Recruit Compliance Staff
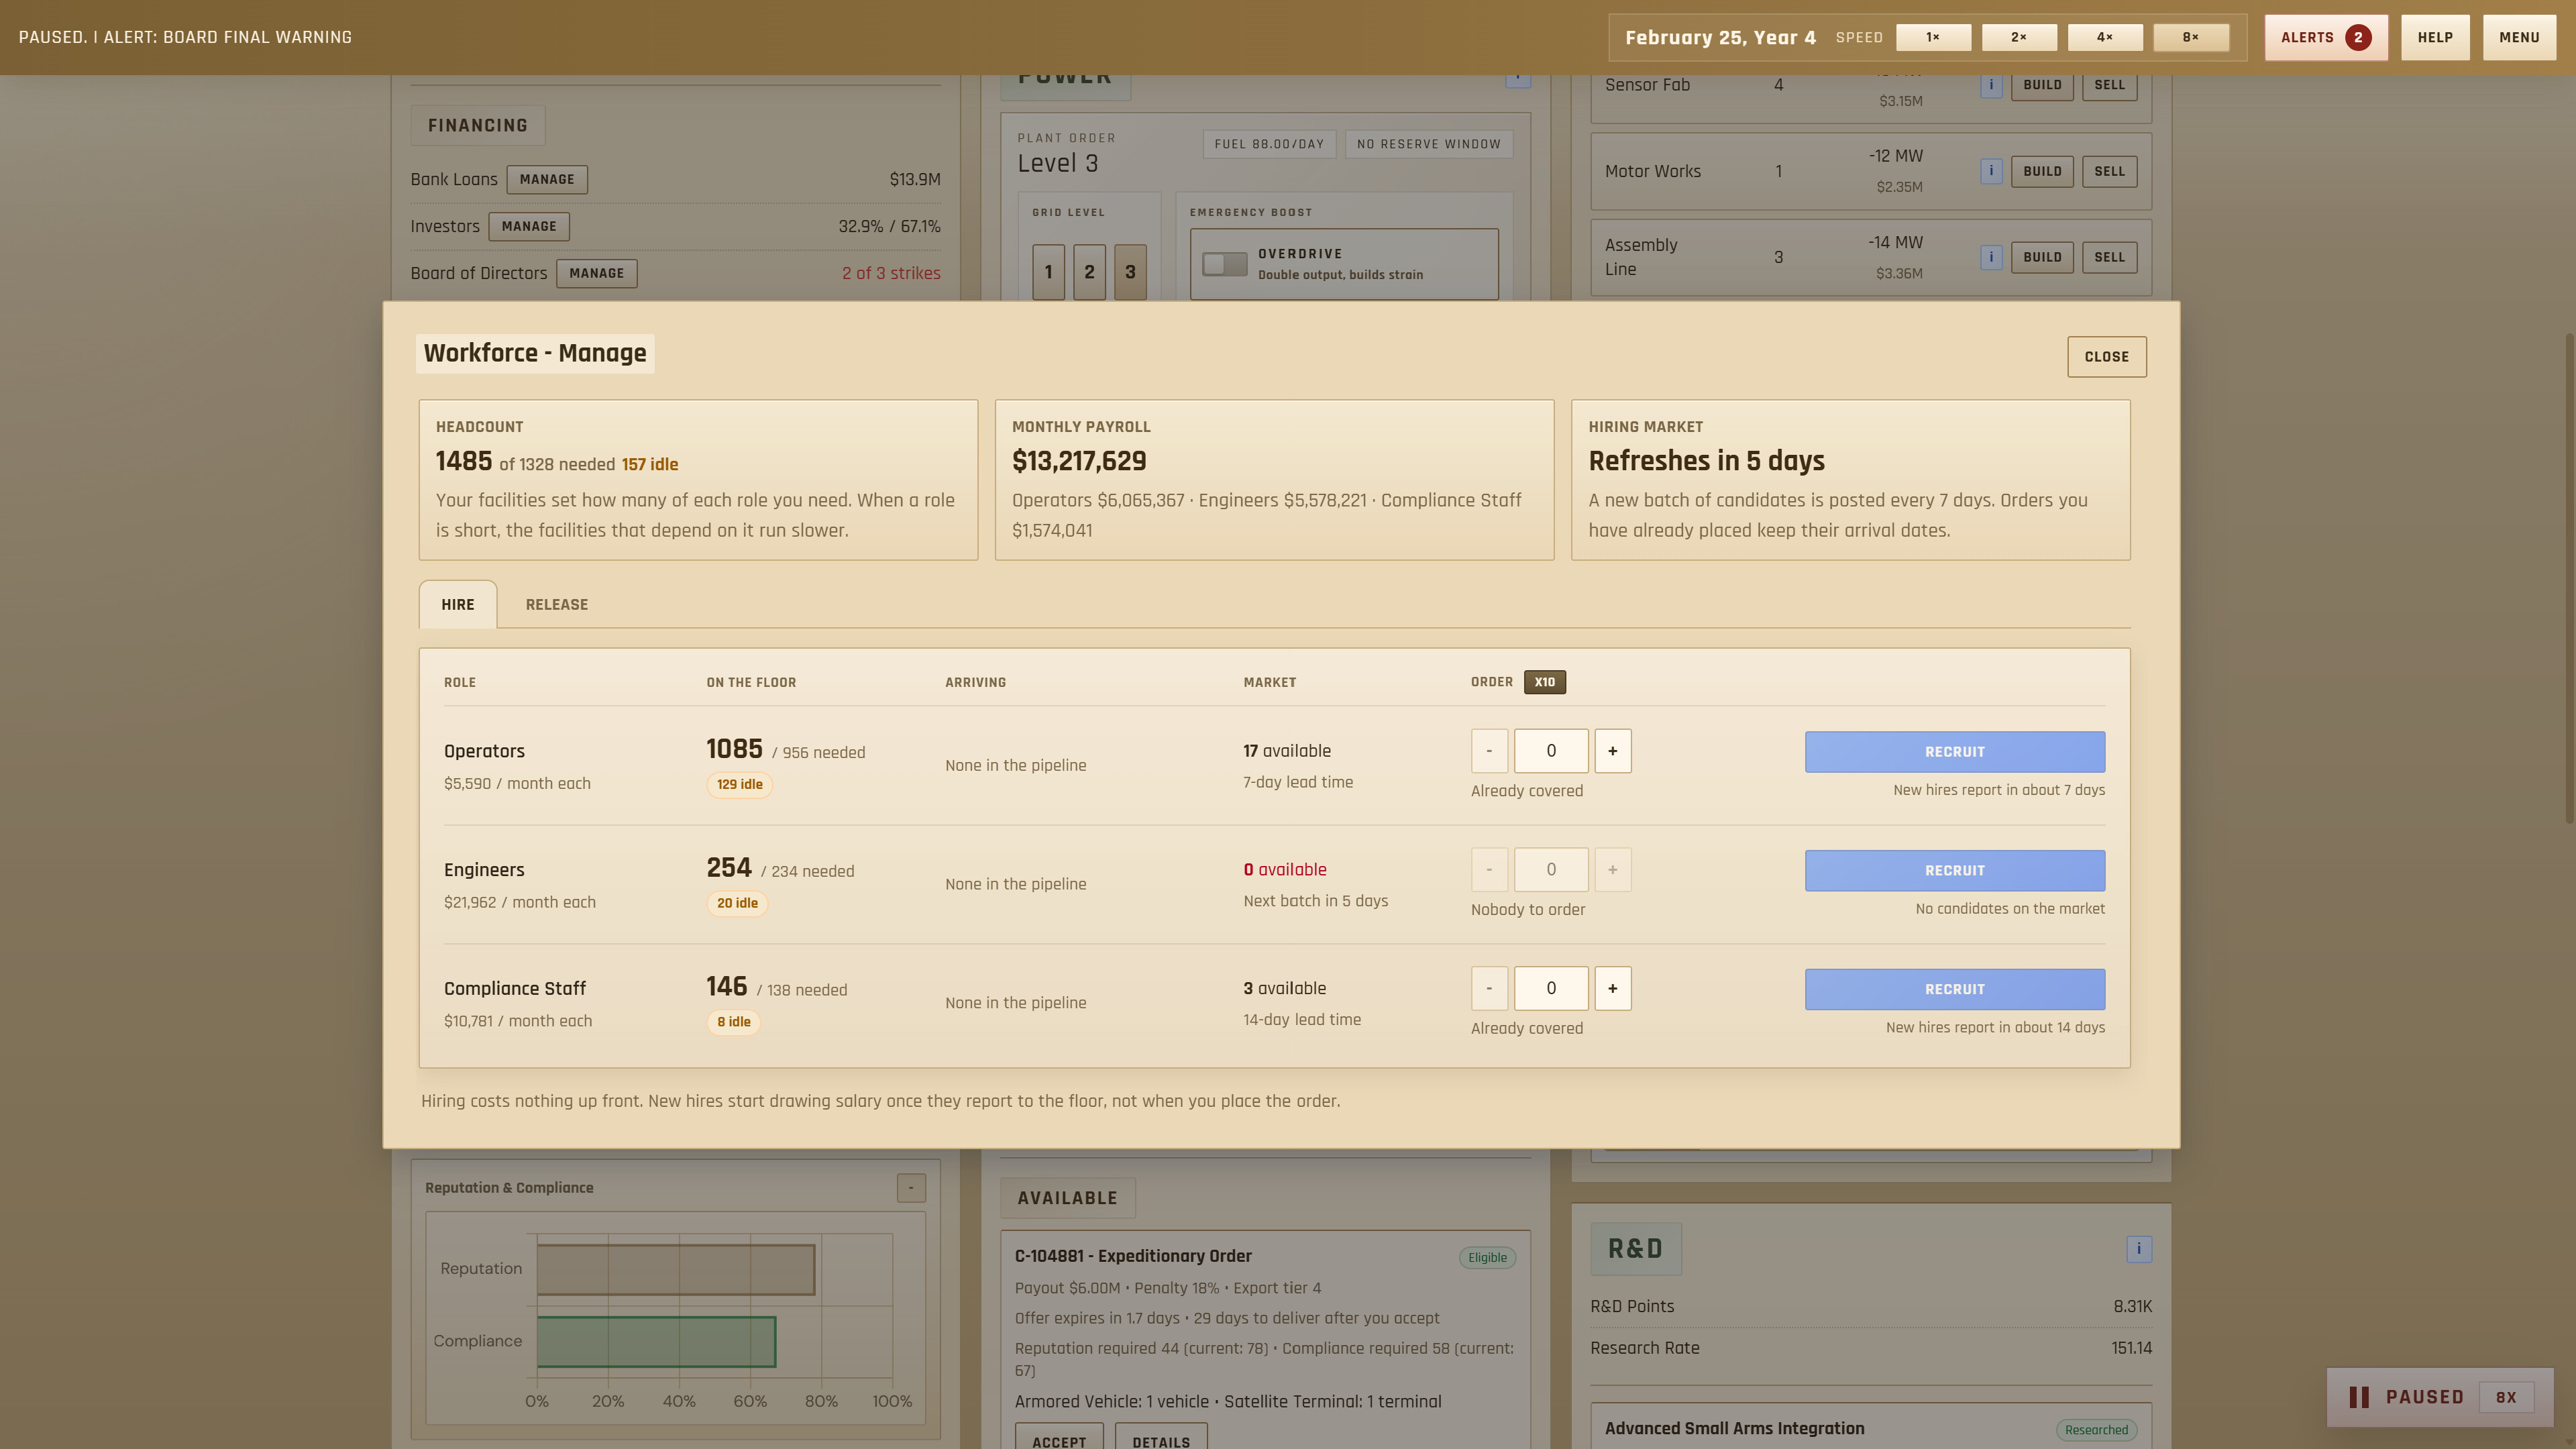Viewport: 2576px width, 1449px height. pos(1954,989)
